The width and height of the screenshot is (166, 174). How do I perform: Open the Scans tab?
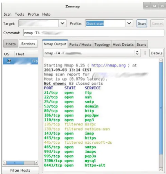click(141, 45)
